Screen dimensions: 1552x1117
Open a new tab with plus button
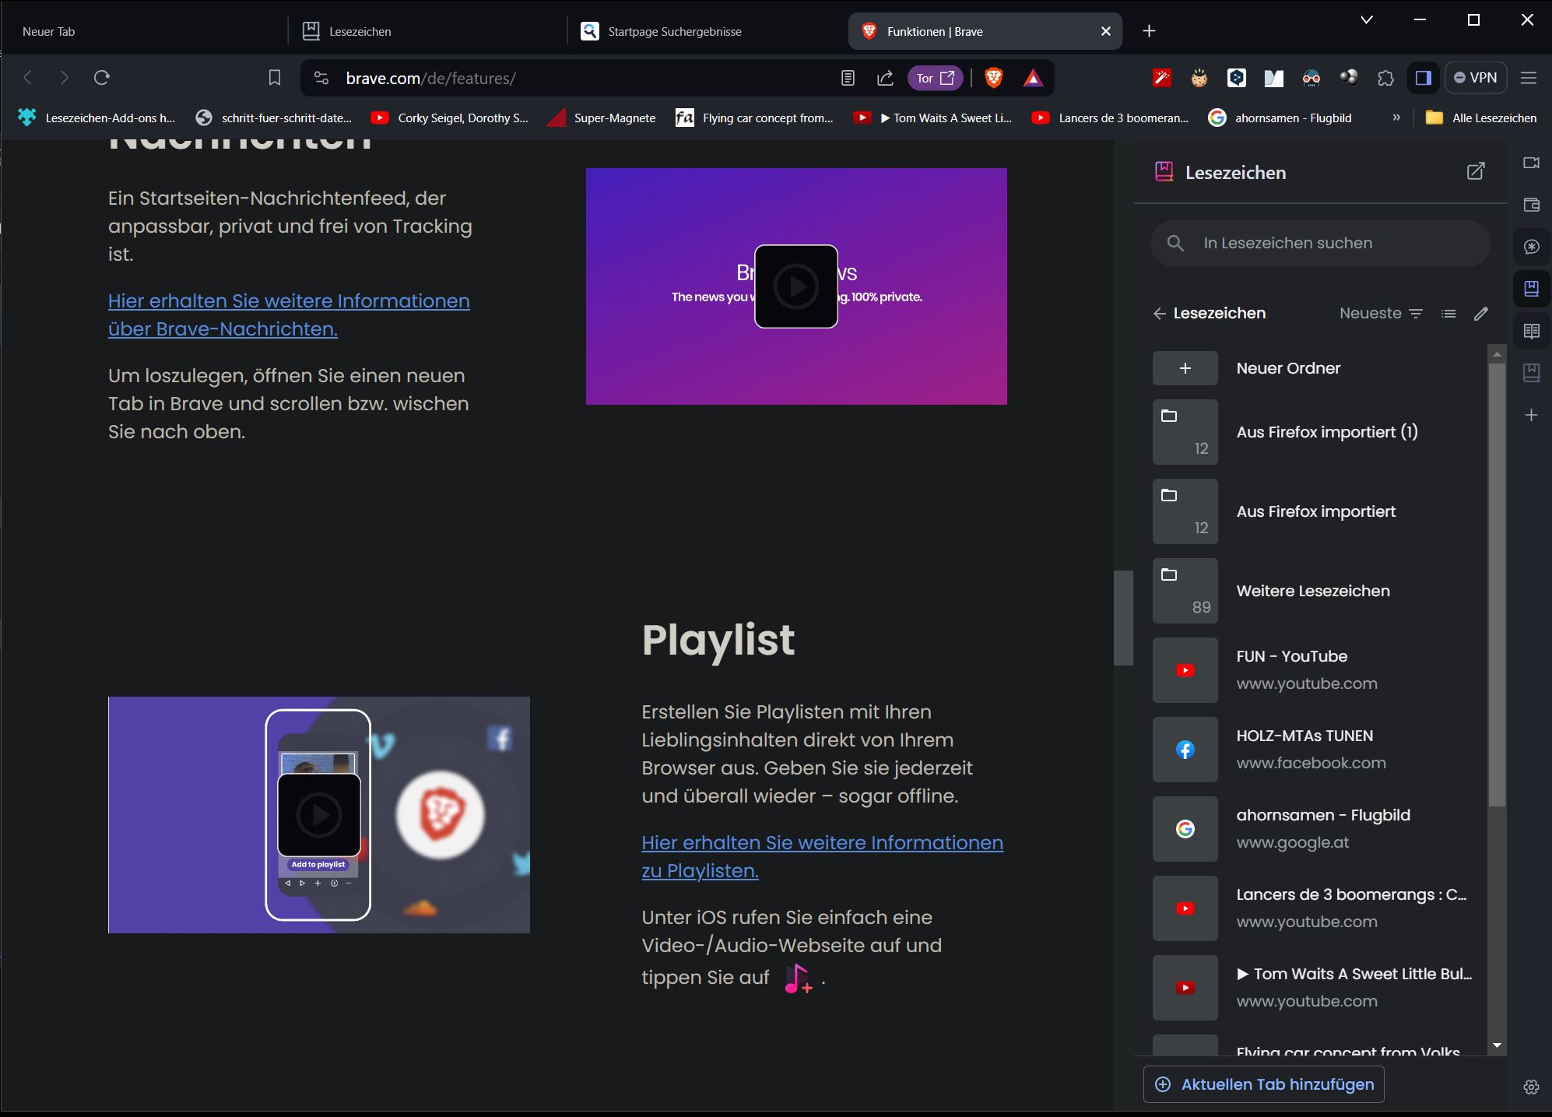[1149, 31]
